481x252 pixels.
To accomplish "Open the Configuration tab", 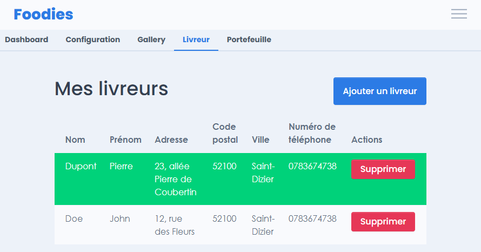I will pyautogui.click(x=92, y=39).
